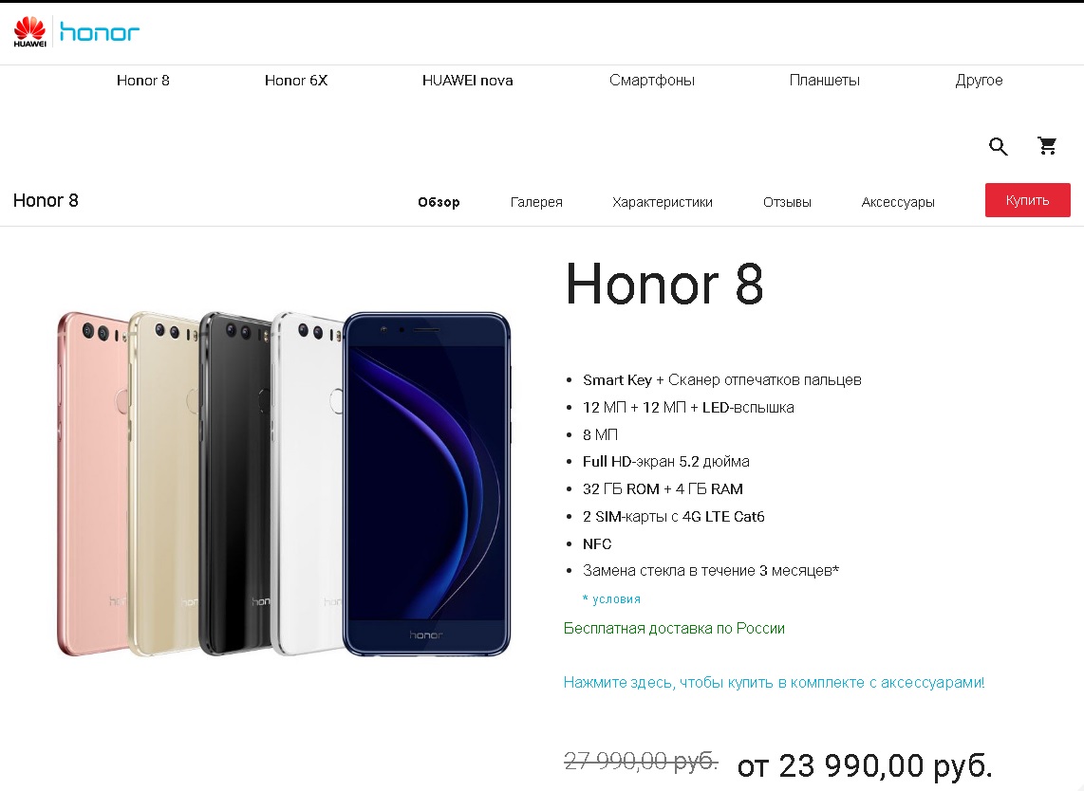1084x791 pixels.
Task: Open Honor 8 in top menu
Action: tap(143, 80)
